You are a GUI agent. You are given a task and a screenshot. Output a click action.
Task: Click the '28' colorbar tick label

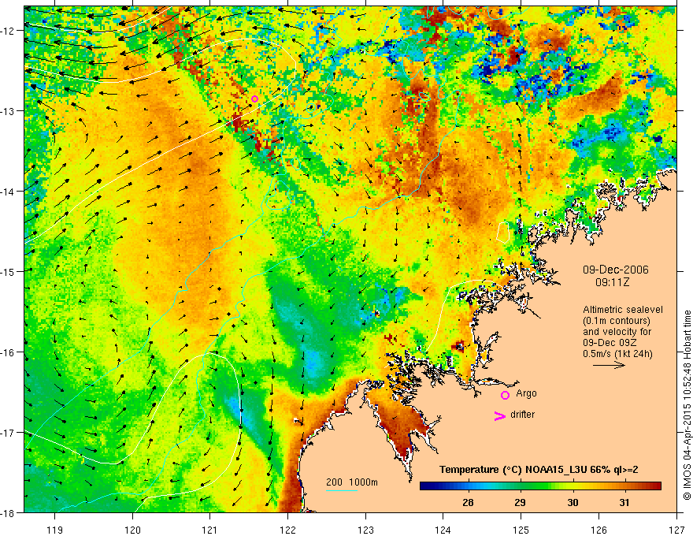click(x=468, y=502)
